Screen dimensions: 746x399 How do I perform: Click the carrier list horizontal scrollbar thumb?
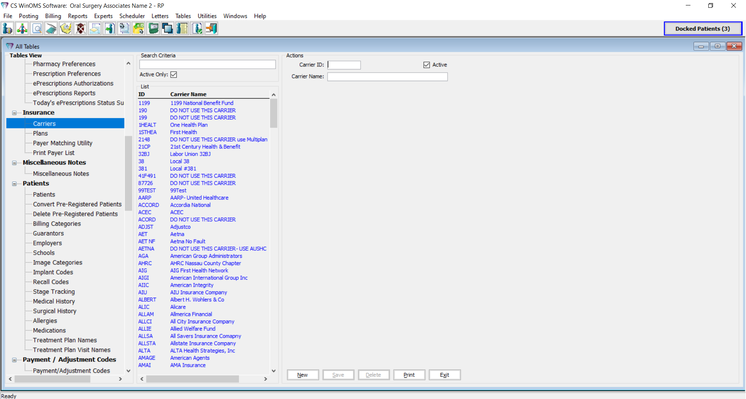tap(193, 379)
